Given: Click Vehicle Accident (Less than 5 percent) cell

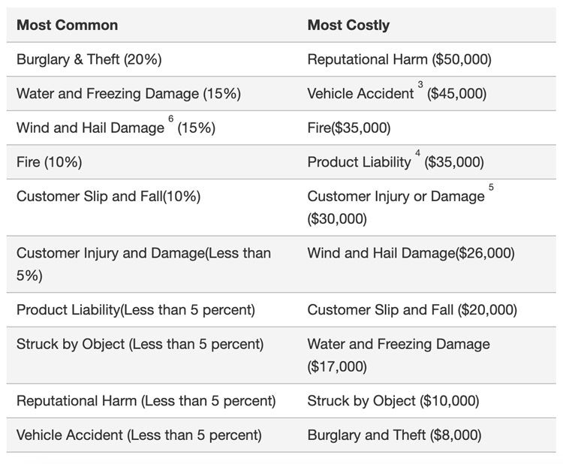Looking at the screenshot, I should [x=139, y=435].
